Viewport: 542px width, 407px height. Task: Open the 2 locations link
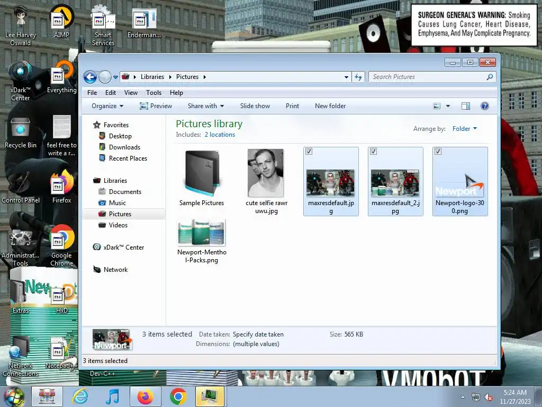point(220,135)
